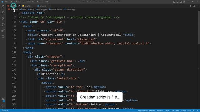Click the VS Code logo in title bar
This screenshot has width=200, height=112.
(2, 2)
